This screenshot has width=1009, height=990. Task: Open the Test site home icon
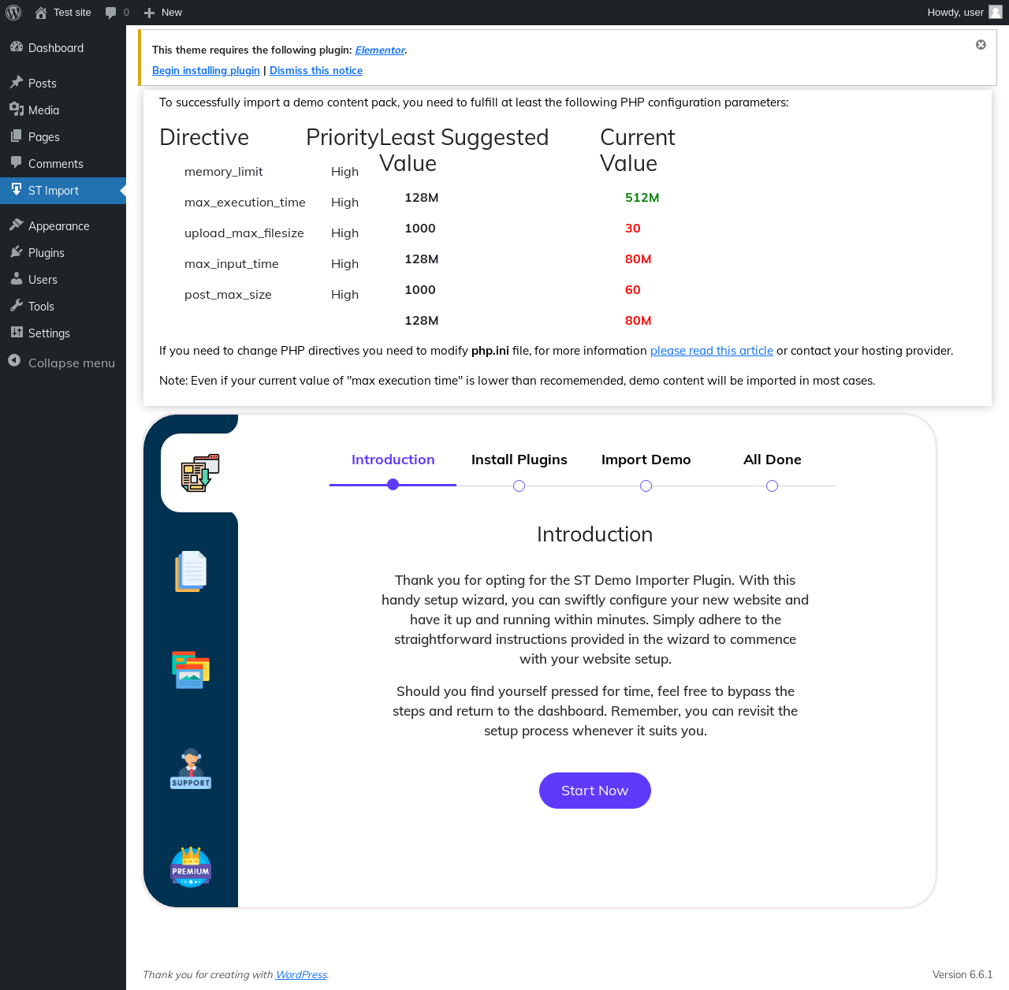pos(41,13)
